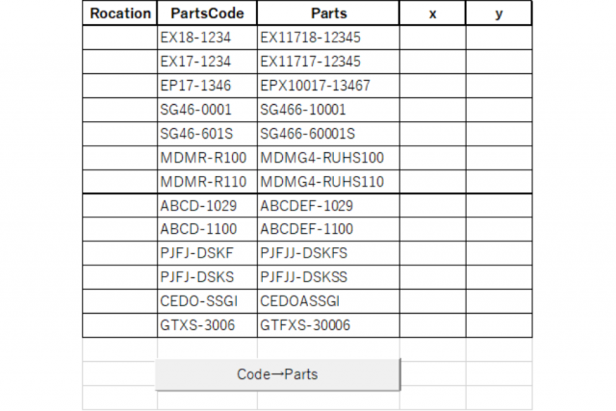Select cell with SG466-10001
Screen dimensions: 616x411
tap(328, 110)
